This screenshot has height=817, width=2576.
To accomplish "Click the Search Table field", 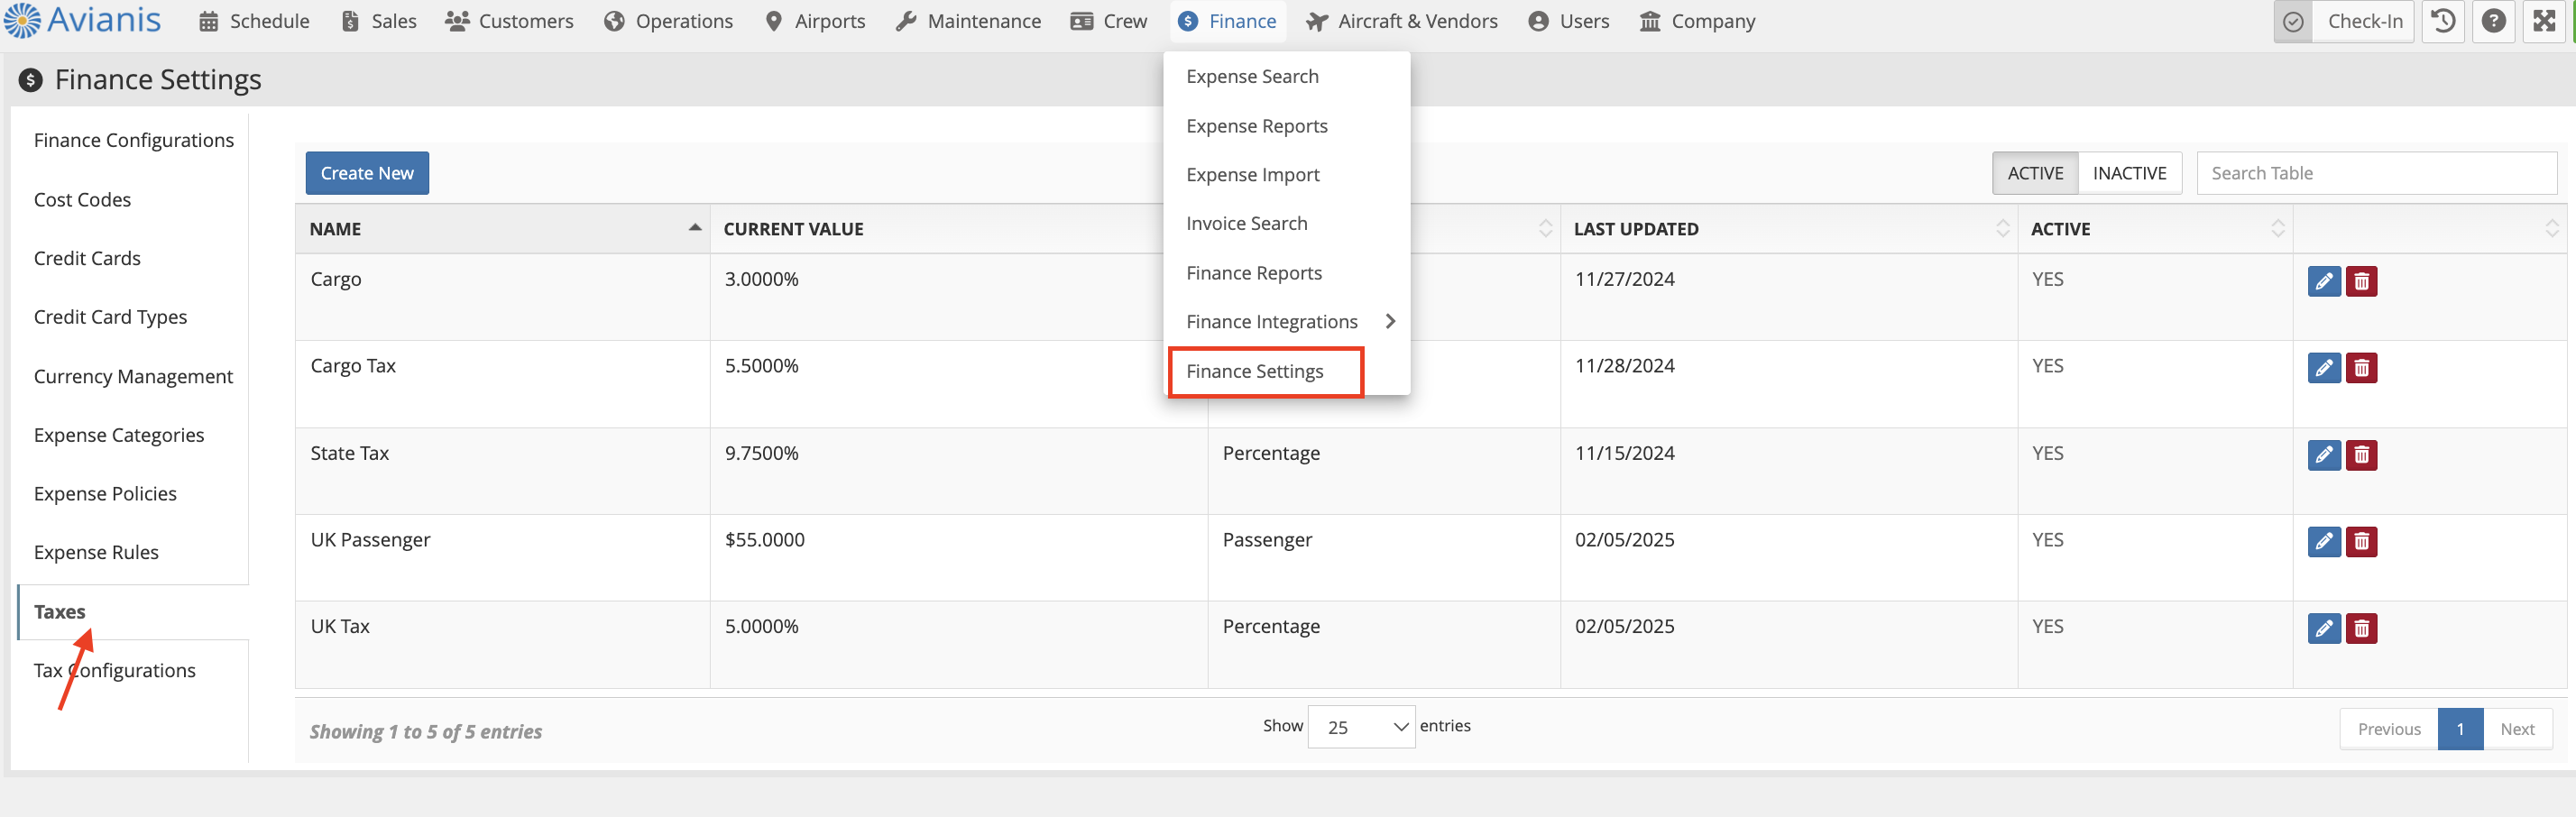I will click(x=2375, y=174).
